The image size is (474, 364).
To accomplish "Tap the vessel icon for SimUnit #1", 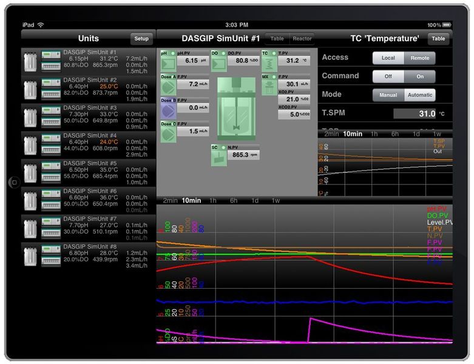I will pyautogui.click(x=30, y=62).
